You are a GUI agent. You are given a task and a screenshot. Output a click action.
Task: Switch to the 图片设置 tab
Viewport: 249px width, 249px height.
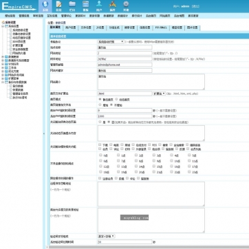(x=192, y=28)
